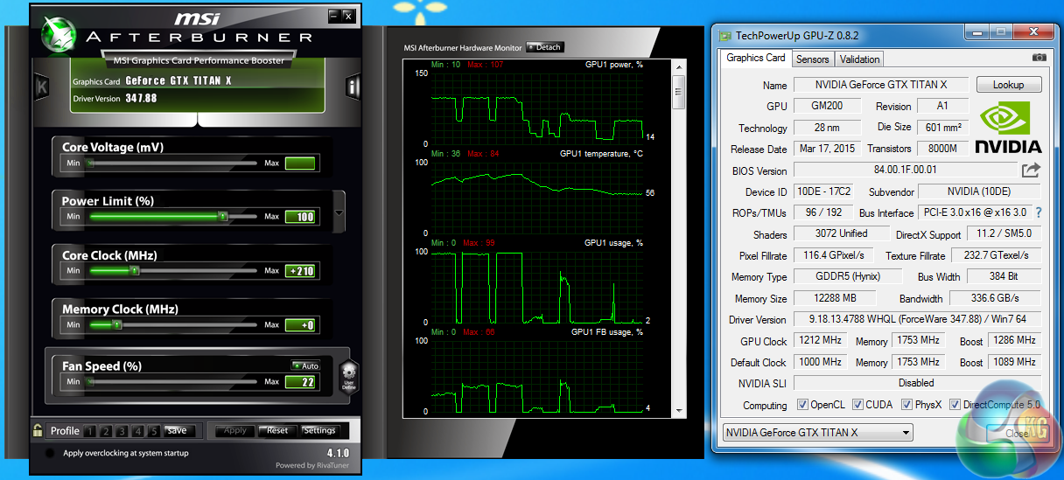Open Afterburner Settings
1064x480 pixels.
(319, 430)
